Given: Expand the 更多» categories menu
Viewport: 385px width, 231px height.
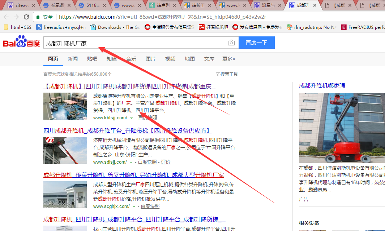Looking at the screenshot, I should click(x=228, y=59).
